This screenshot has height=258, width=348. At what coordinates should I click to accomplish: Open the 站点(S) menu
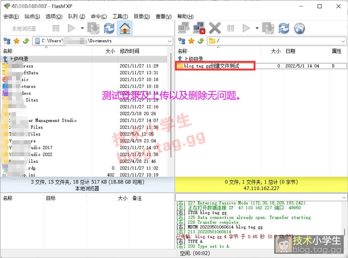click(32, 17)
